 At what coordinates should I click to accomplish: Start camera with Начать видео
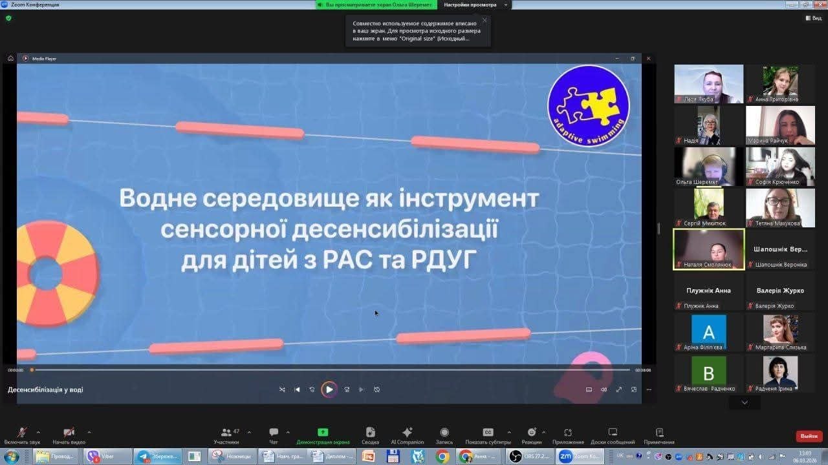pyautogui.click(x=69, y=433)
